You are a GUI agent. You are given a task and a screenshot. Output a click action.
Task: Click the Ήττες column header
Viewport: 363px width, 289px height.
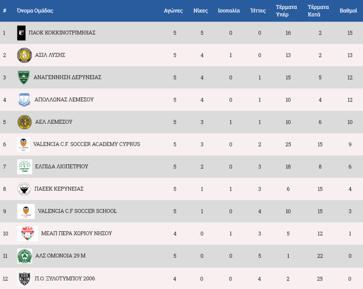point(258,11)
